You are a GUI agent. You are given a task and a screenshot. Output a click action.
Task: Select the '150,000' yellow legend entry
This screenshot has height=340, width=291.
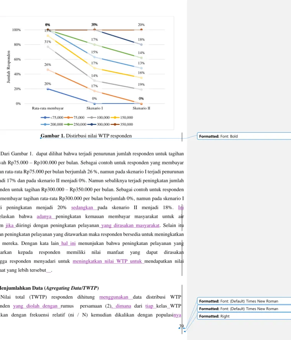click(x=122, y=118)
